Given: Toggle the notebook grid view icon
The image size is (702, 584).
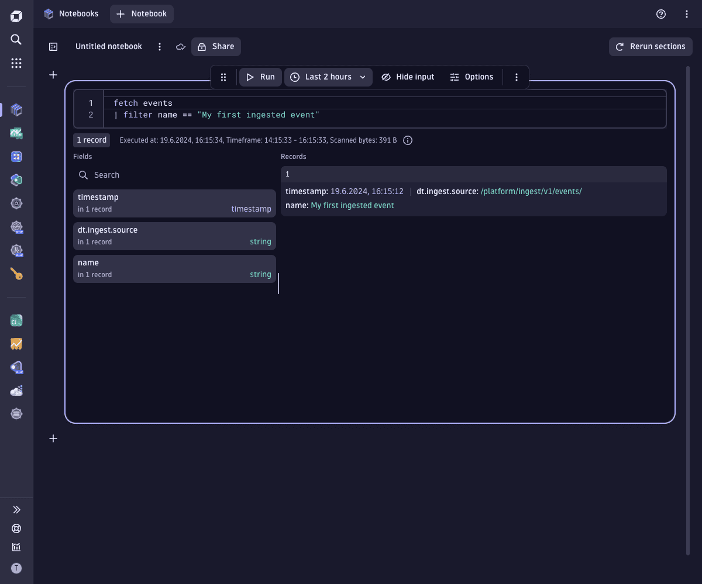Looking at the screenshot, I should (x=53, y=46).
